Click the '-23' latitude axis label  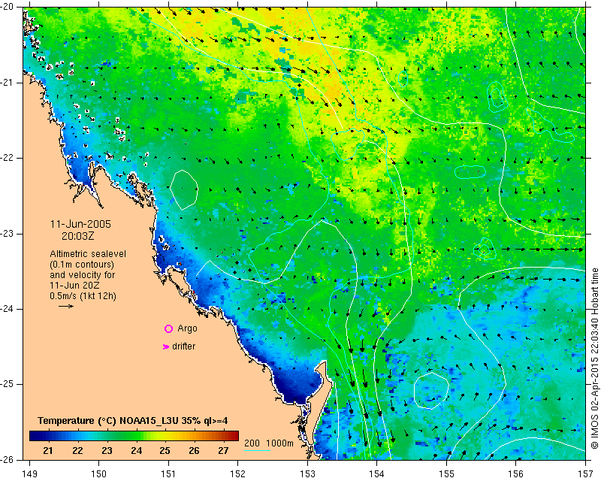click(x=8, y=234)
